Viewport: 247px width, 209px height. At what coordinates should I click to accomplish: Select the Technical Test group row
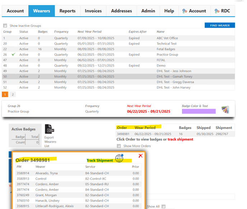point(118,44)
